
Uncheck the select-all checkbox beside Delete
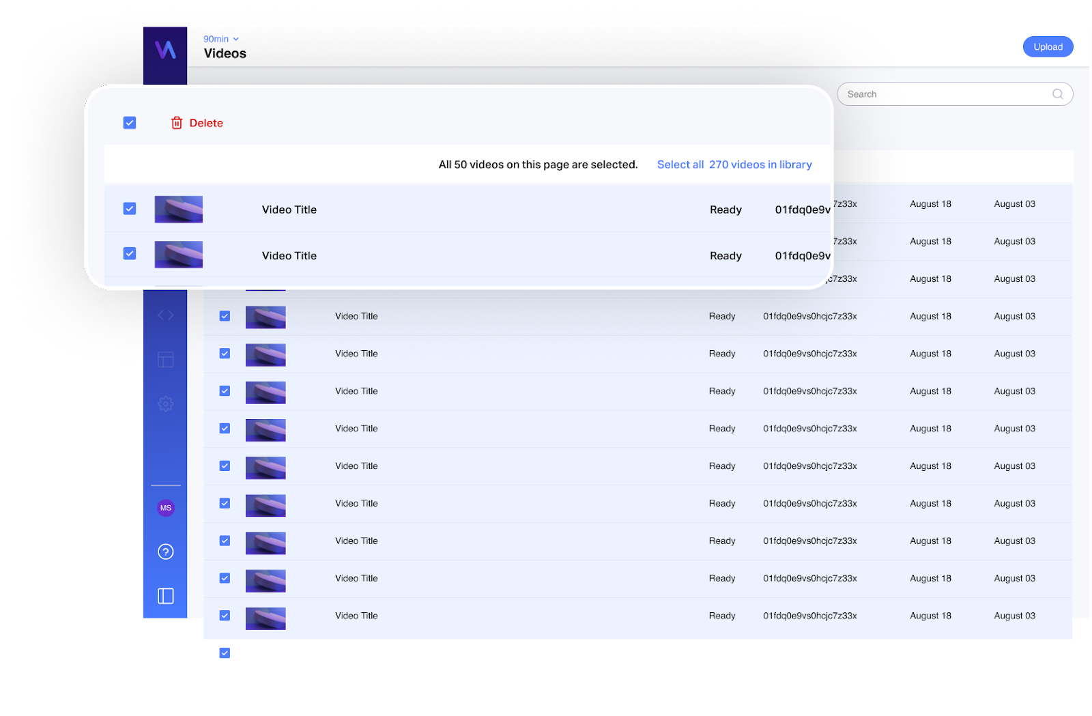click(130, 123)
